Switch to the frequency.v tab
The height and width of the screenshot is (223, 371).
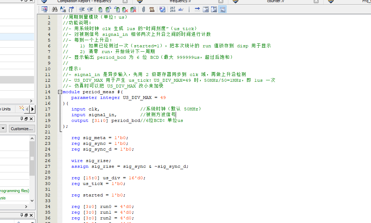pyautogui.click(x=180, y=1)
